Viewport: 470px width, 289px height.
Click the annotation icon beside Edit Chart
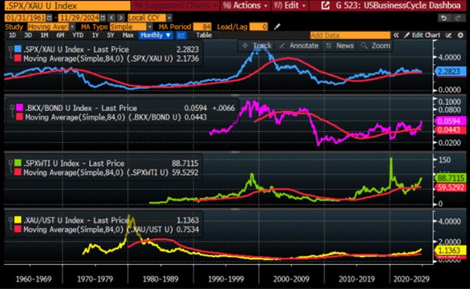coord(448,35)
